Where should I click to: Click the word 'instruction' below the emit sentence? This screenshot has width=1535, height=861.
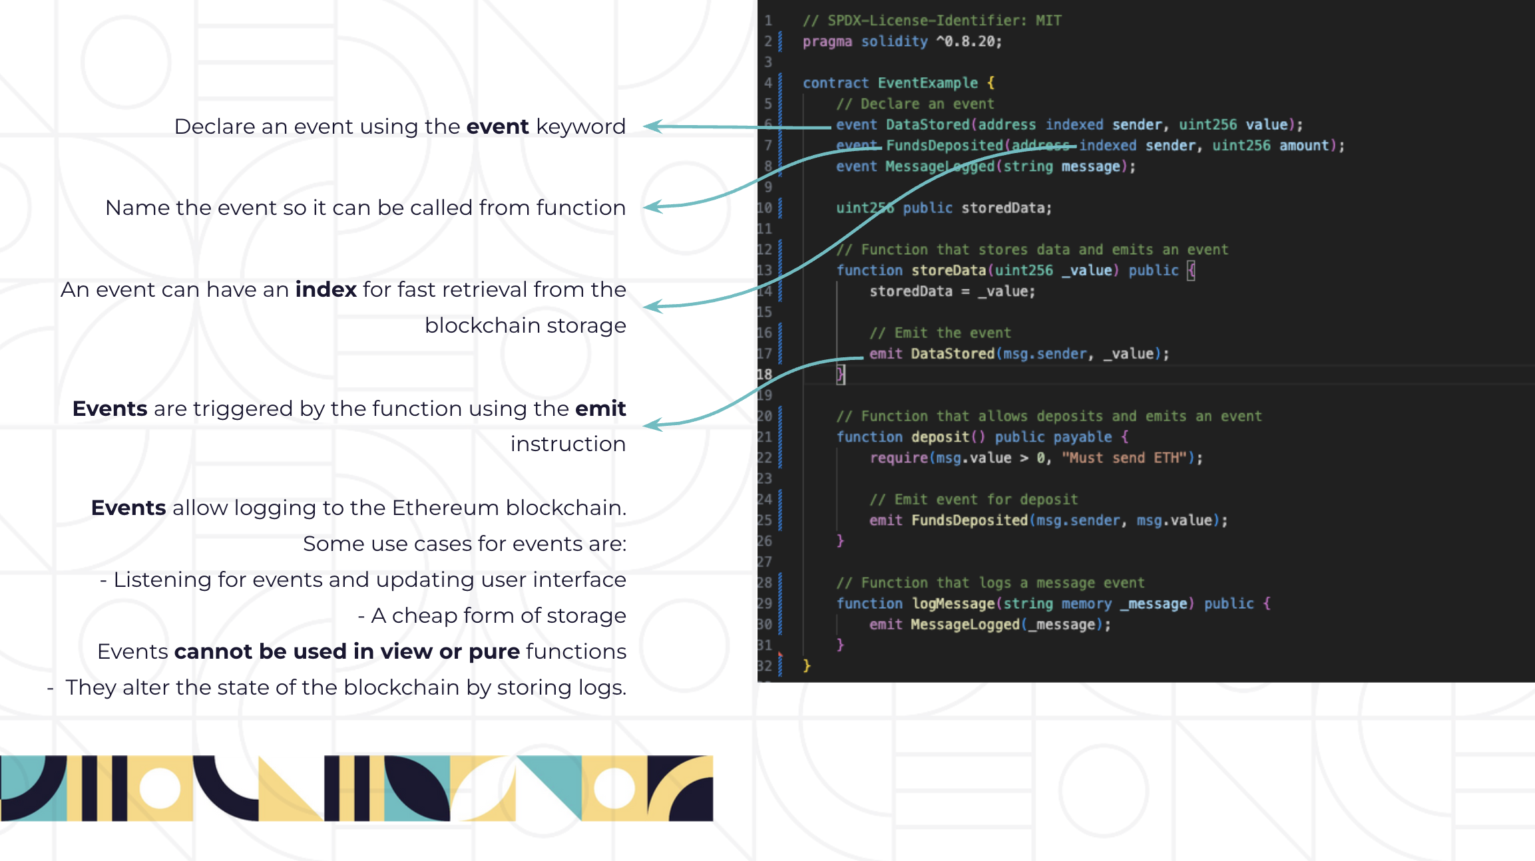(568, 444)
